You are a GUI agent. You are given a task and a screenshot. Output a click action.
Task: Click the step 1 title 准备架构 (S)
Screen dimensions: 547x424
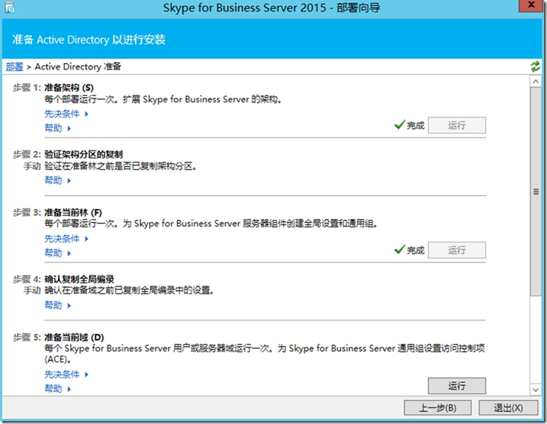coord(69,88)
